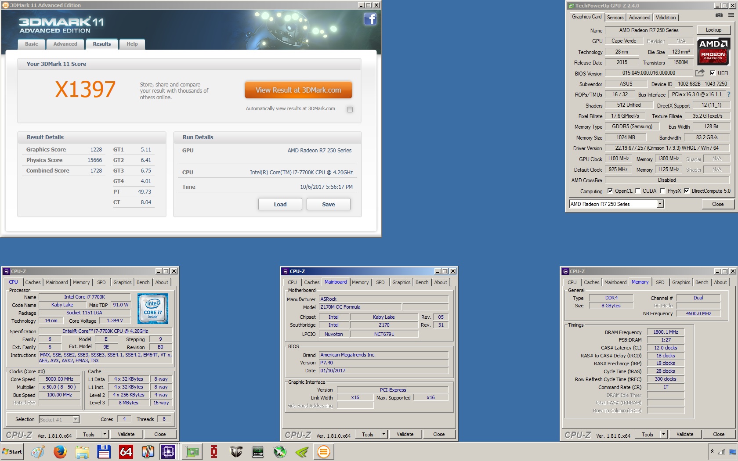Open the Socket #1 selection dropdown
This screenshot has height=461, width=738.
(x=76, y=419)
